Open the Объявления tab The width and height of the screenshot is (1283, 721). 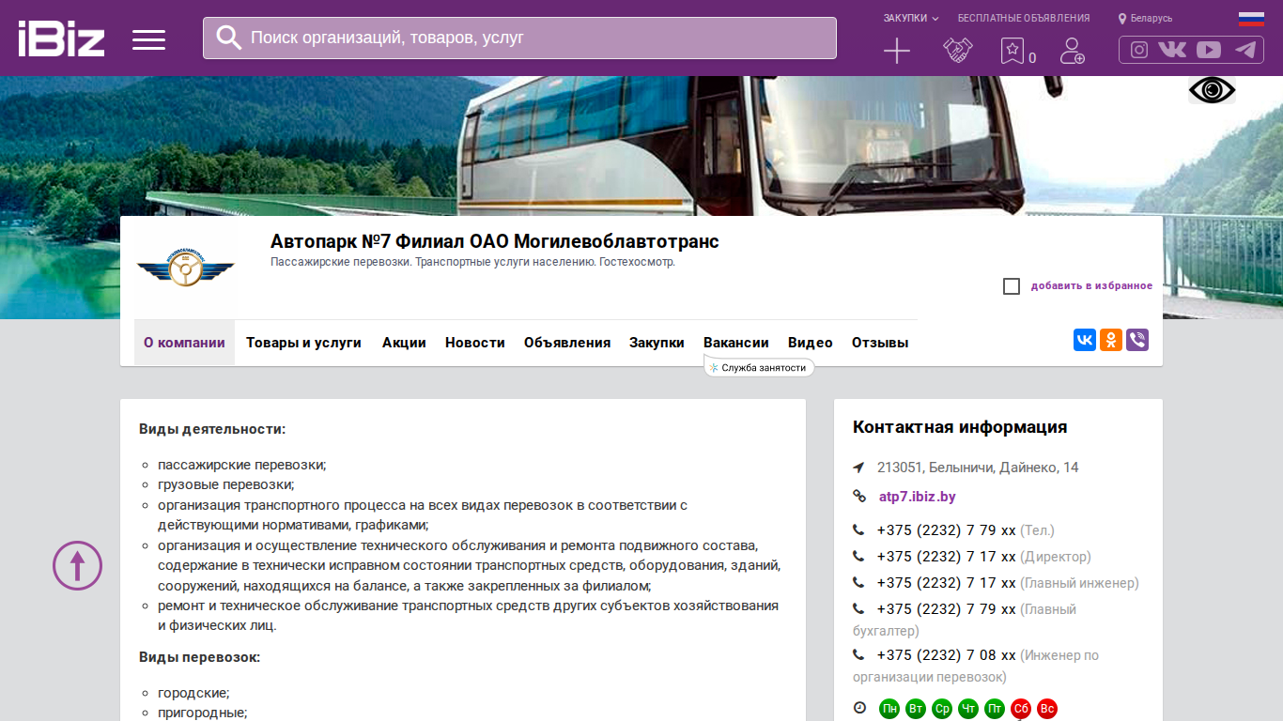[567, 343]
